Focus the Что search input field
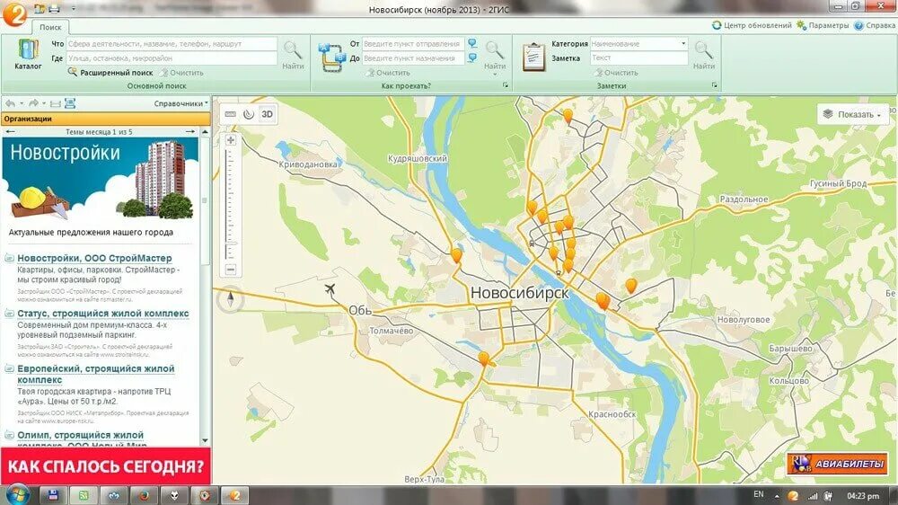This screenshot has height=505, width=898. [172, 43]
